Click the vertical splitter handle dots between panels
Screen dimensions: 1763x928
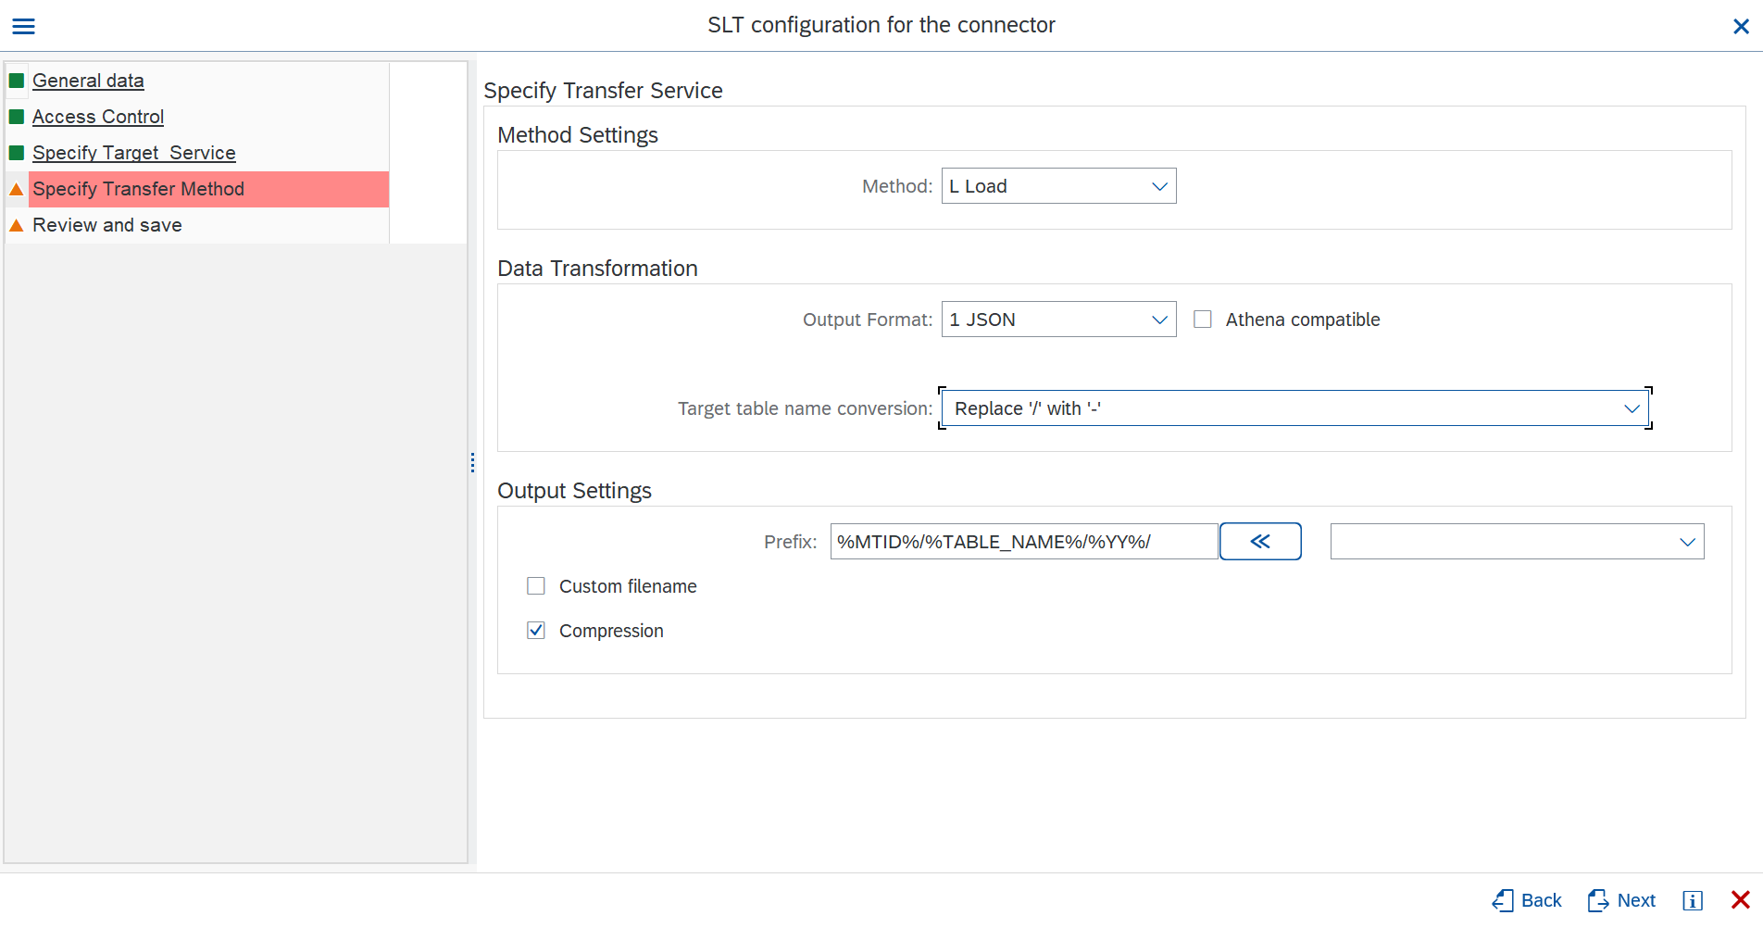click(x=472, y=463)
